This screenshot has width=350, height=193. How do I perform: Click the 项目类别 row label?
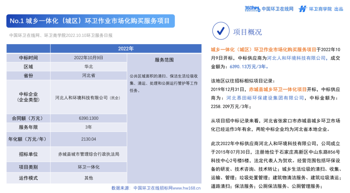click(28, 167)
